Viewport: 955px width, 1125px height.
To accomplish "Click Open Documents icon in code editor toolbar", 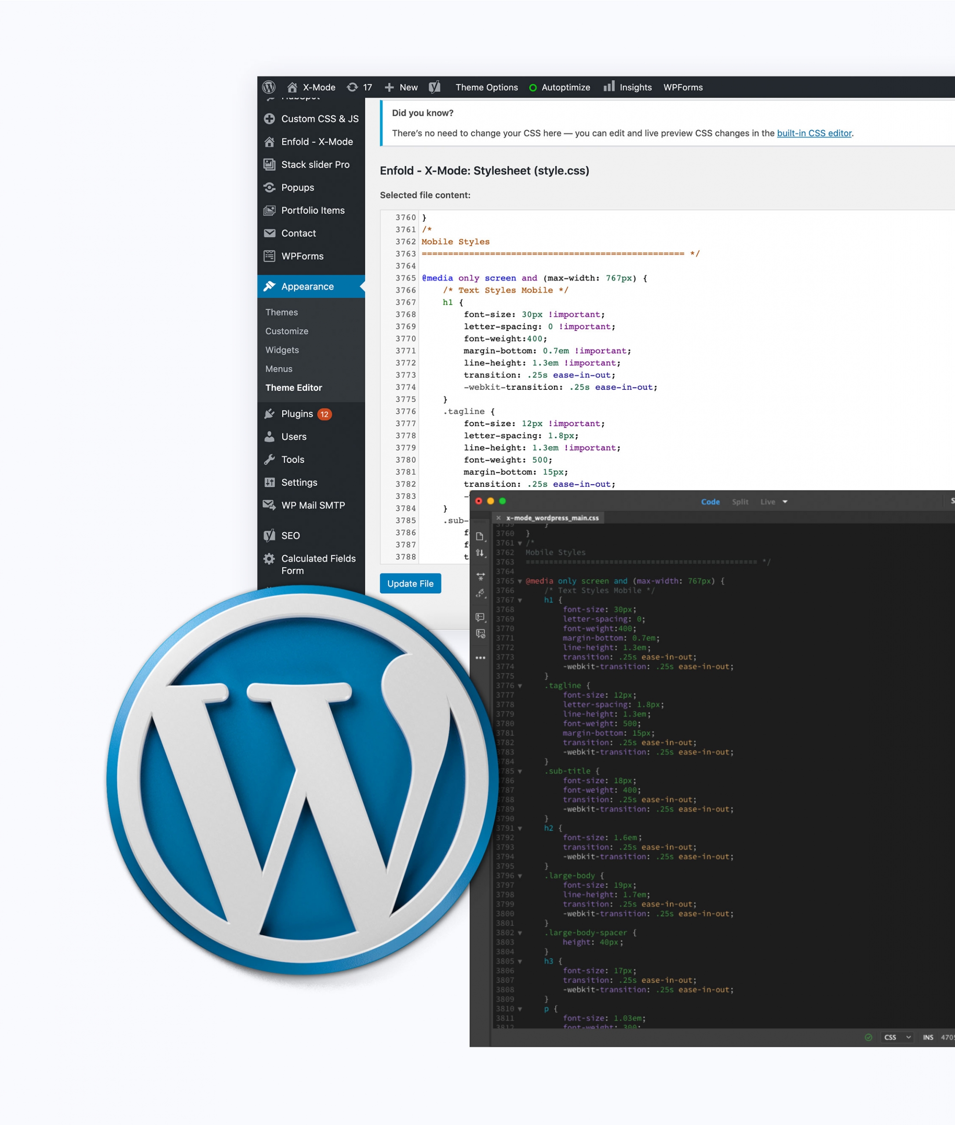I will (480, 536).
